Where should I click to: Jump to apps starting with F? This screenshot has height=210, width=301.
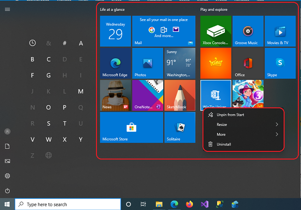[x=33, y=75]
